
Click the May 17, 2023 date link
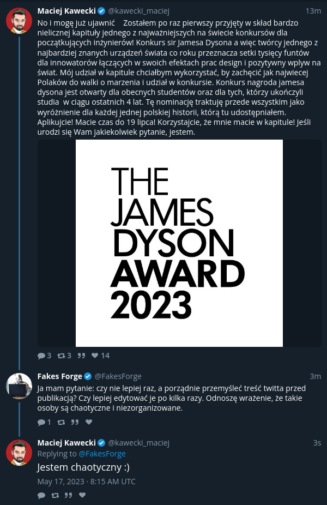[x=86, y=482]
